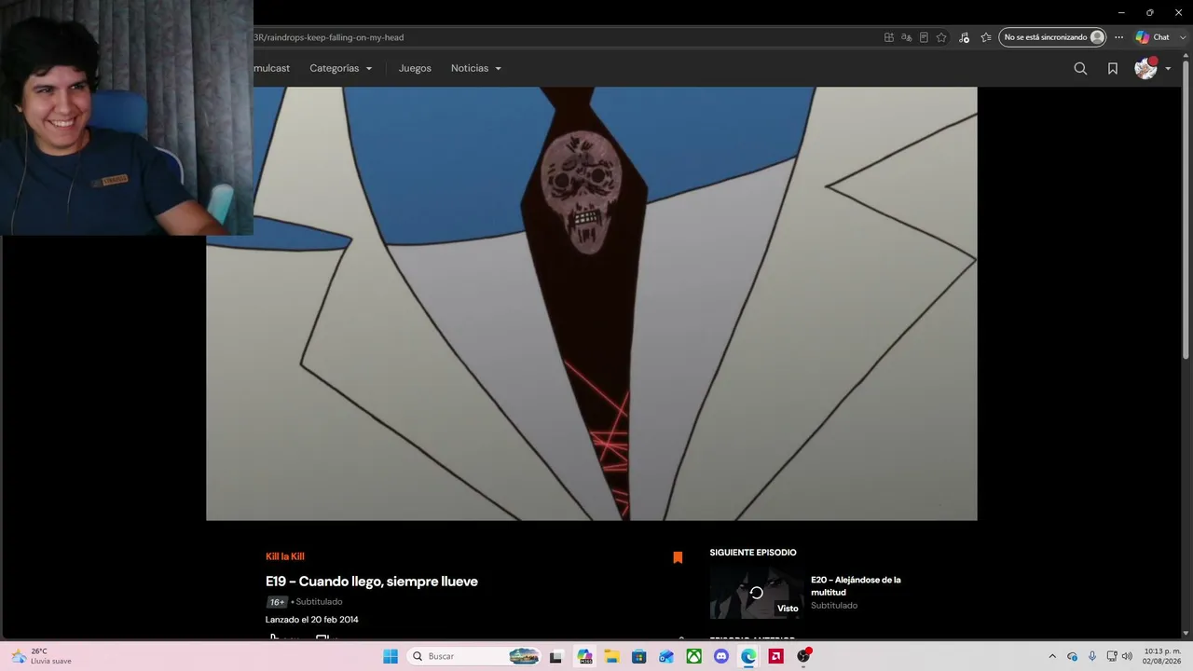Click the microphone tray icon
Screen dimensions: 1193x671
coord(1092,656)
